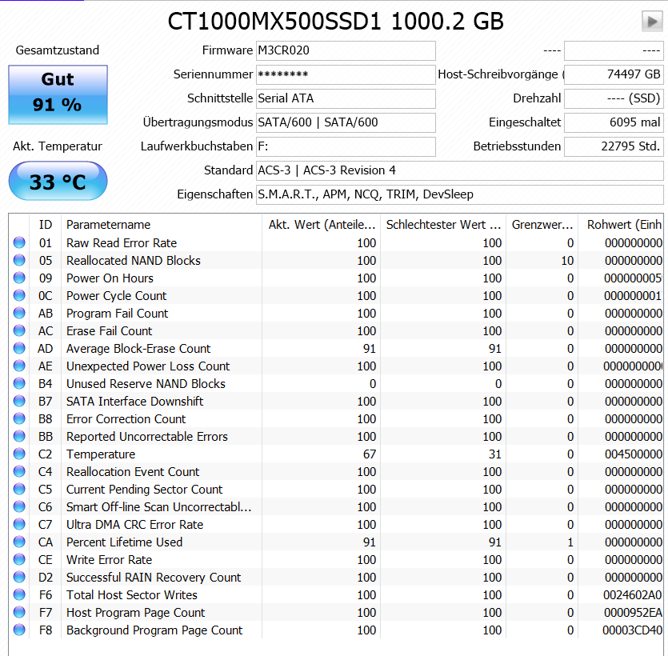The image size is (668, 656).
Task: Click the status orb for Host Program Page Count
Action: coord(19,613)
